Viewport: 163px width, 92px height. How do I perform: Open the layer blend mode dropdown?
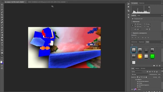[x=140, y=74]
